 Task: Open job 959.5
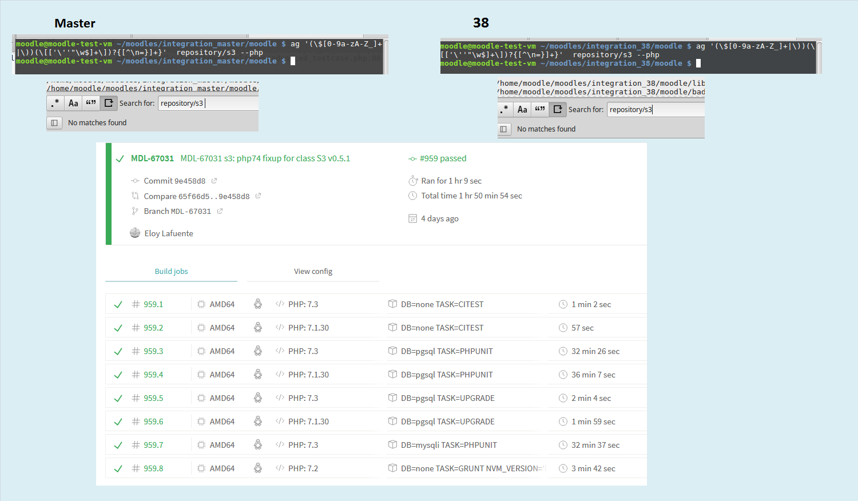[x=153, y=398]
